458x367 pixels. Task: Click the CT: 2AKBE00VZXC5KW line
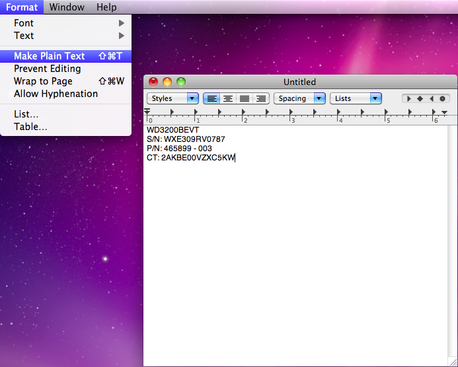tap(191, 158)
